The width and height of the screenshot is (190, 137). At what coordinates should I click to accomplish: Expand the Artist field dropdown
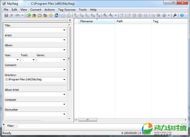[x=64, y=40]
